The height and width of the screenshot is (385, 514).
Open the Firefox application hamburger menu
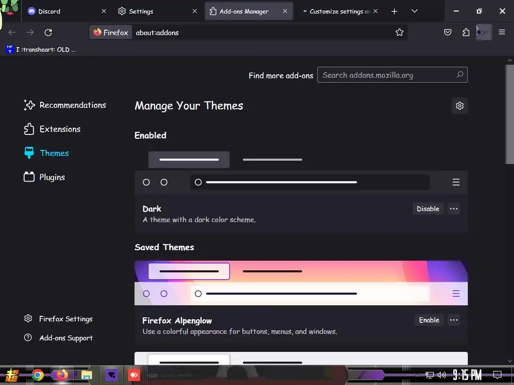tap(502, 32)
